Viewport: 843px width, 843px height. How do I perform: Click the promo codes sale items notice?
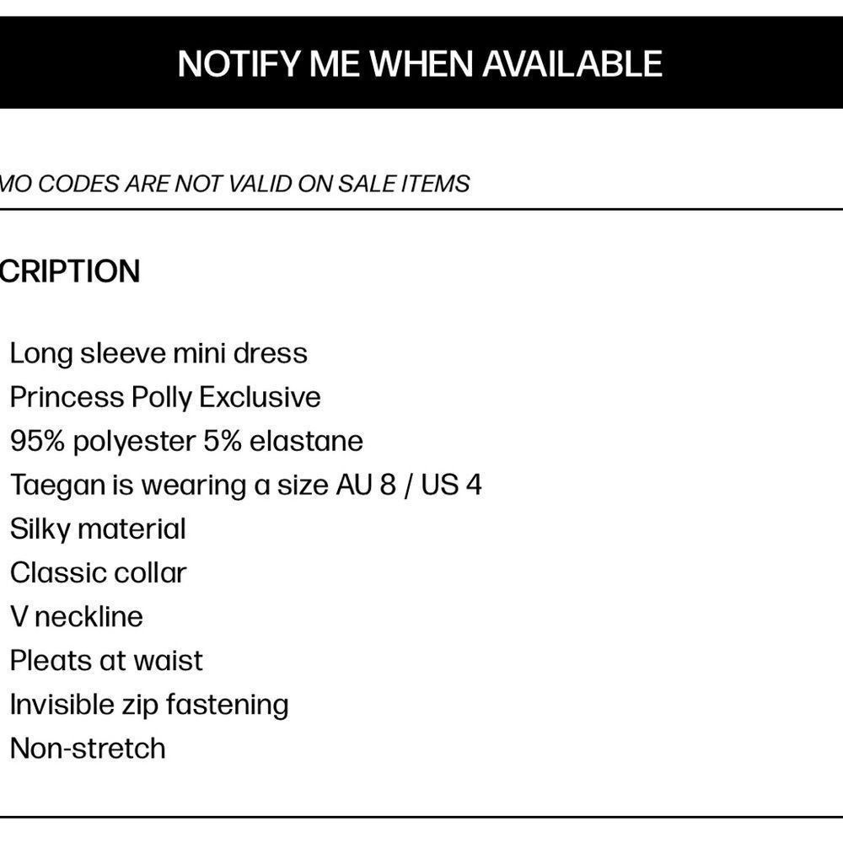click(234, 184)
